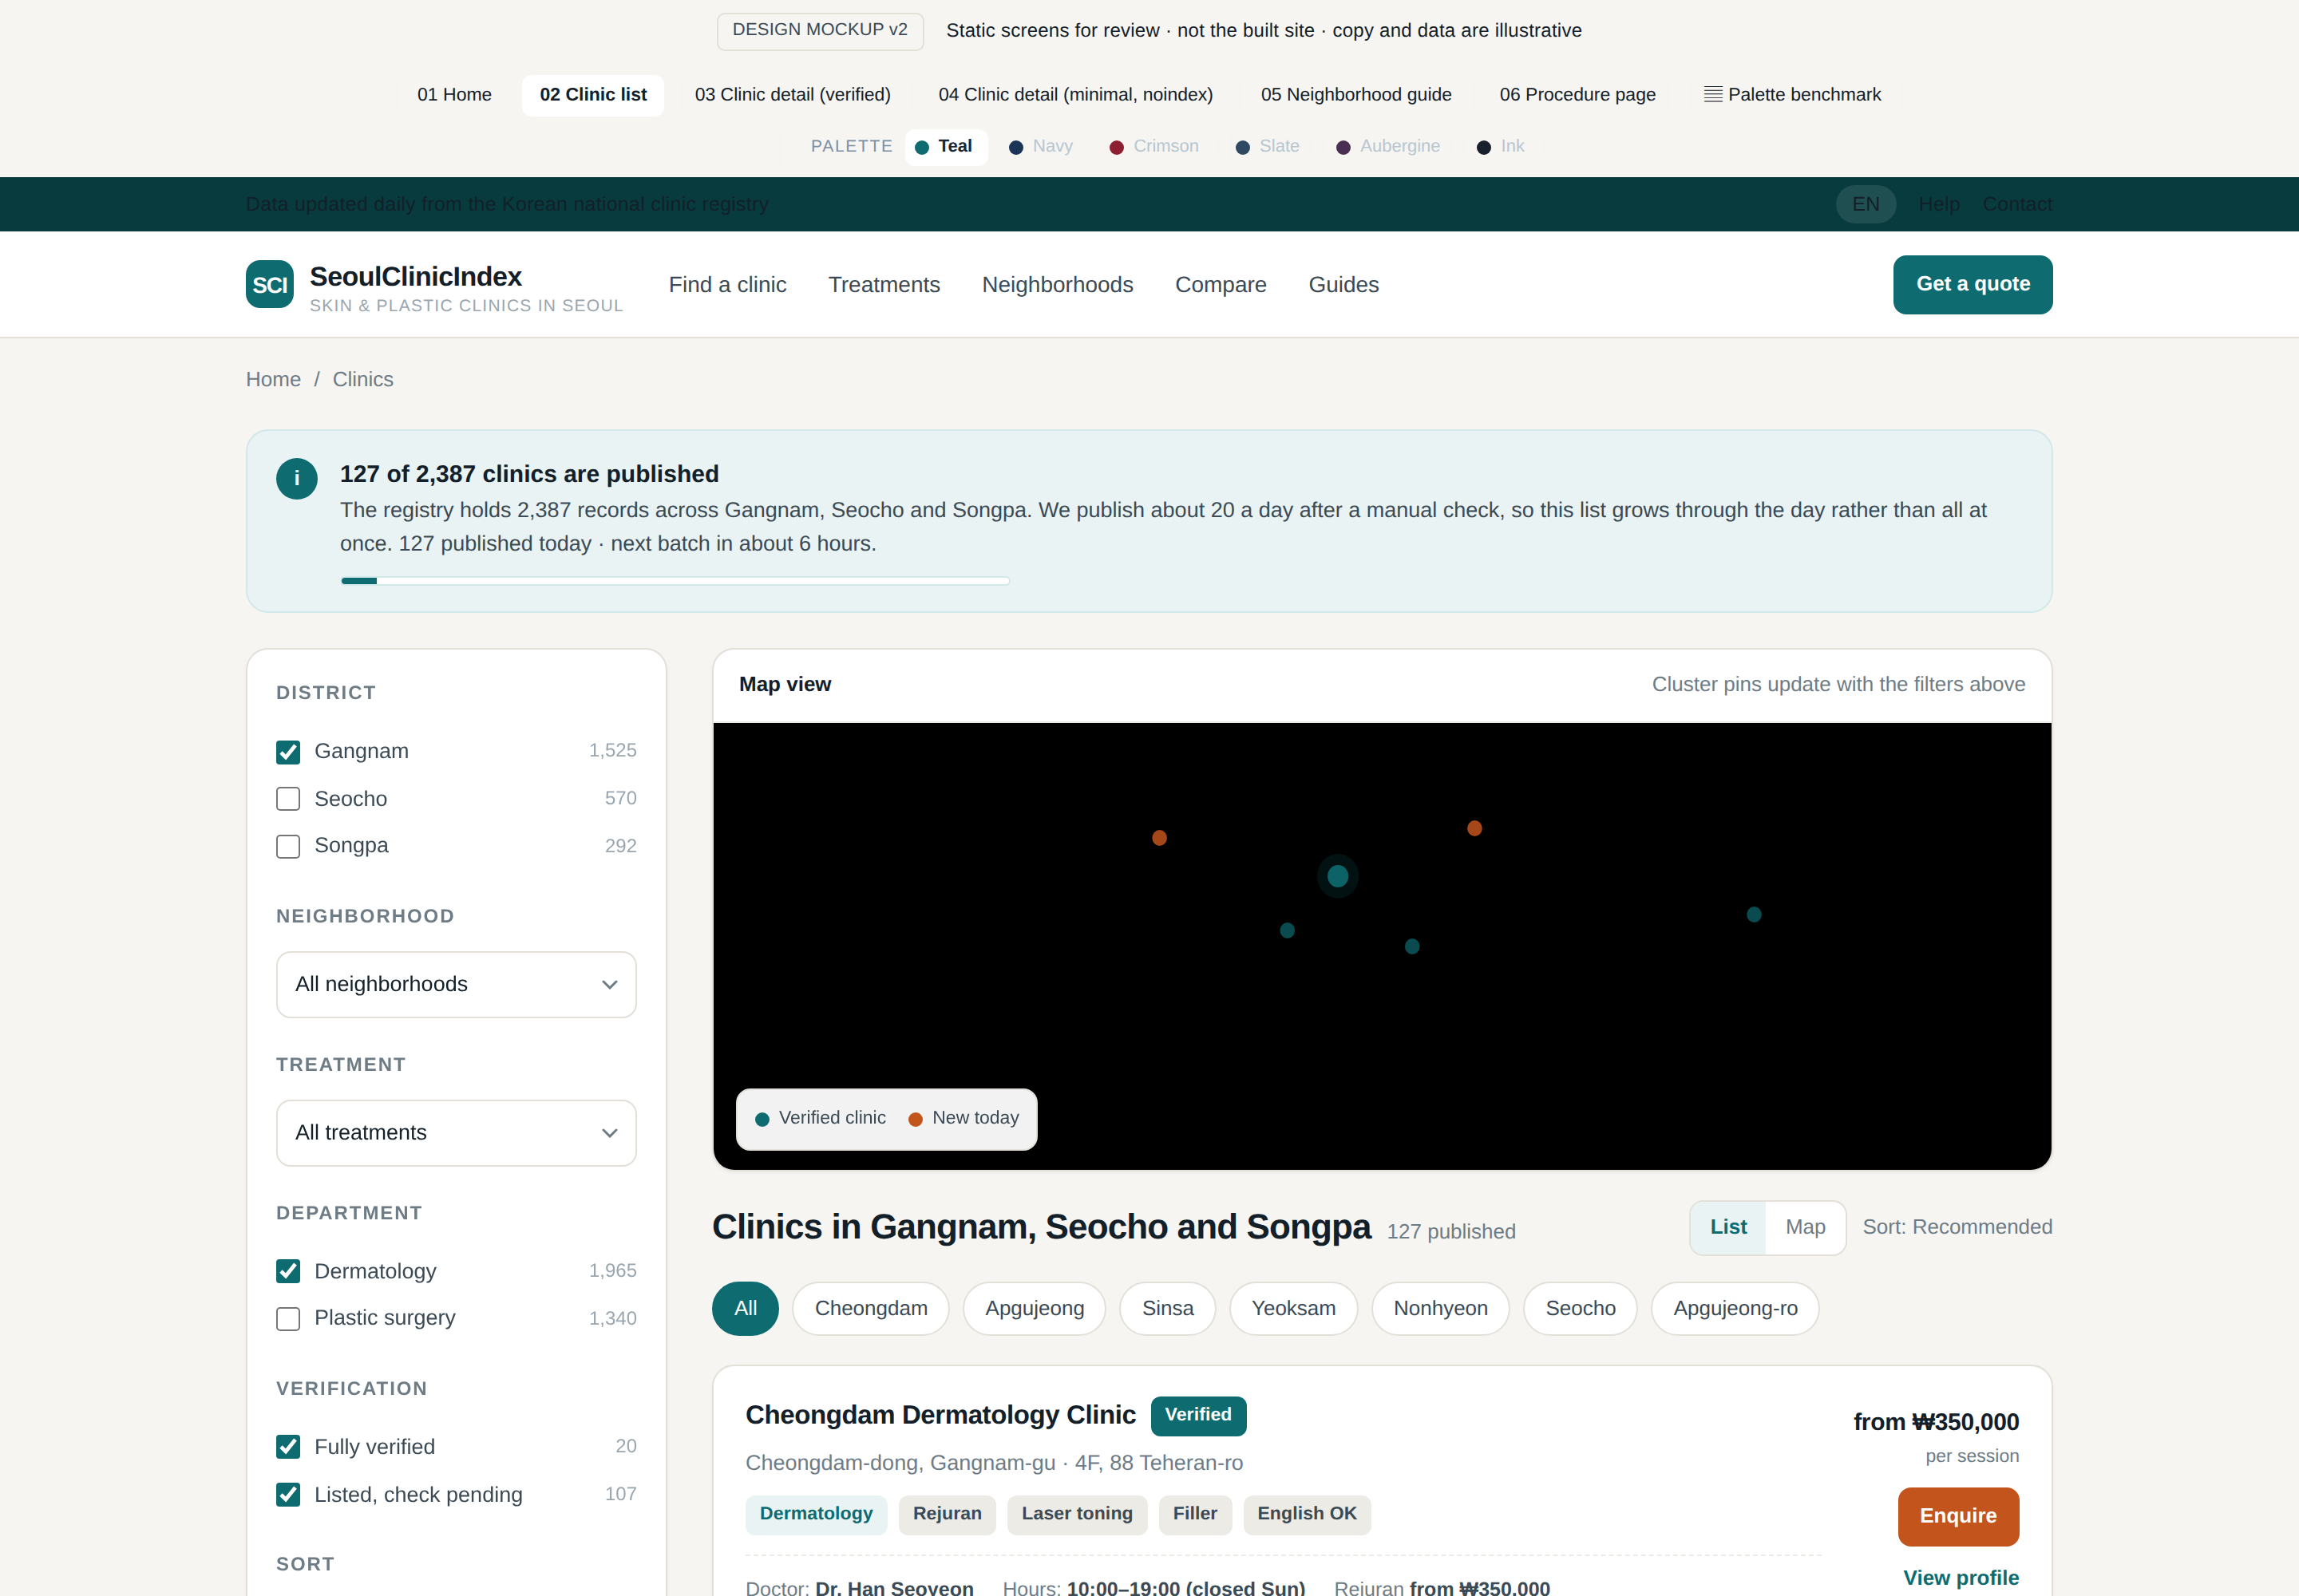Screen dimensions: 2299x1596
Task: Check the Seocho district checkbox
Action: 288,799
